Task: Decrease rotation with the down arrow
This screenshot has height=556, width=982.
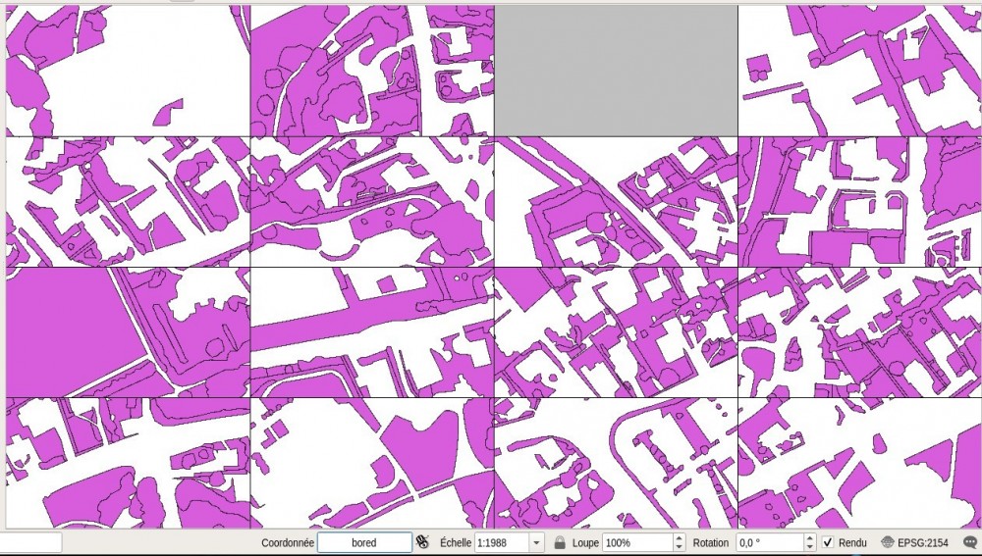Action: [810, 546]
